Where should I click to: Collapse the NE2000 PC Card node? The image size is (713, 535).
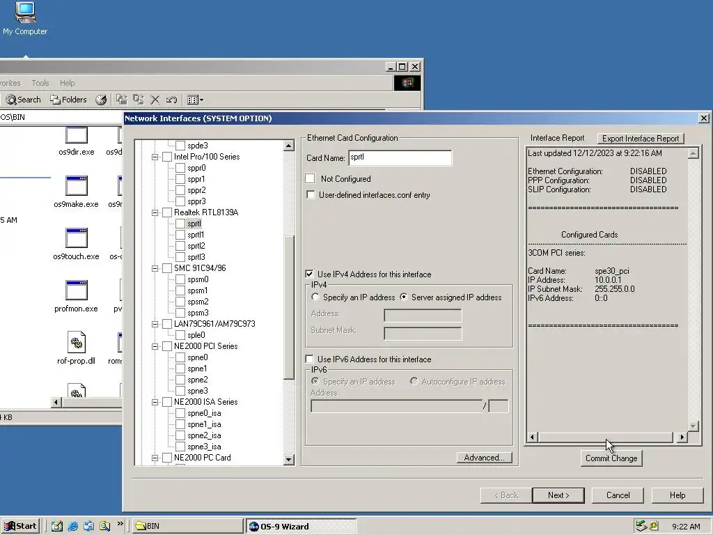coord(155,458)
